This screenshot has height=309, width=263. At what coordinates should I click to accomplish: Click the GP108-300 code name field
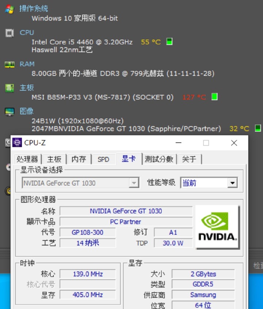(88, 232)
